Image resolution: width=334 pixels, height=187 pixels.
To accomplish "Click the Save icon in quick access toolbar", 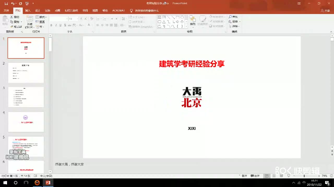I will pyautogui.click(x=6, y=3).
